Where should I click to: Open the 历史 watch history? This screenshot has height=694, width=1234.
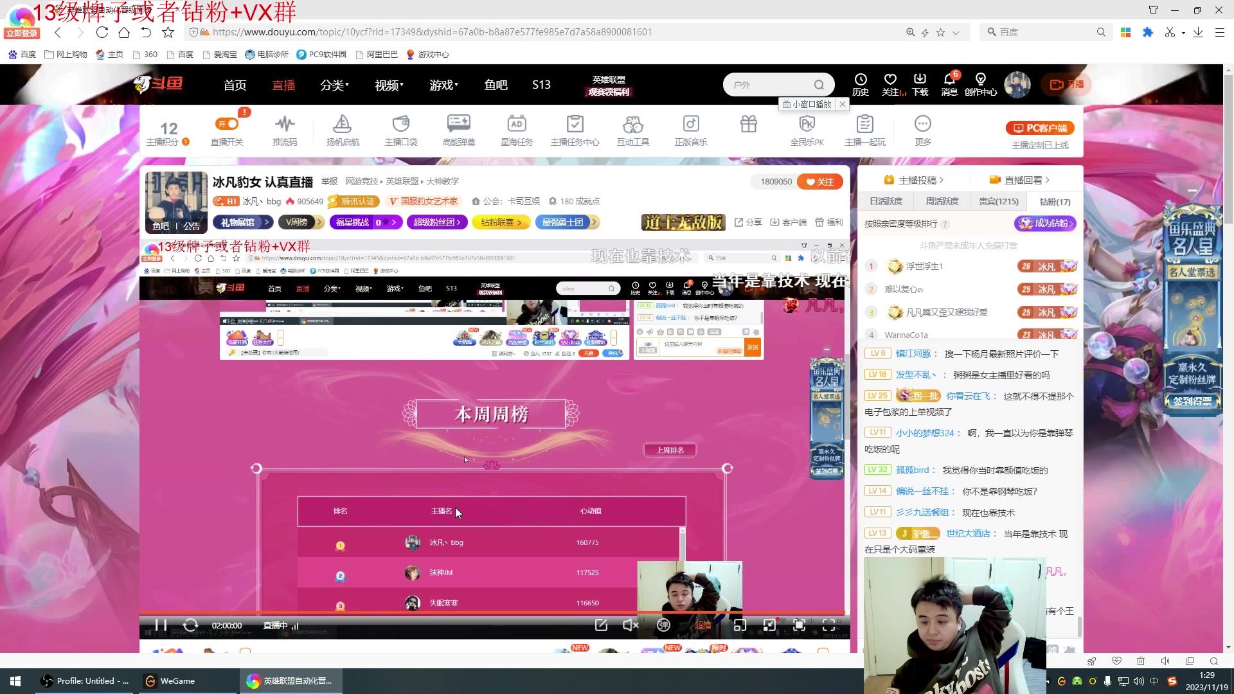point(861,84)
